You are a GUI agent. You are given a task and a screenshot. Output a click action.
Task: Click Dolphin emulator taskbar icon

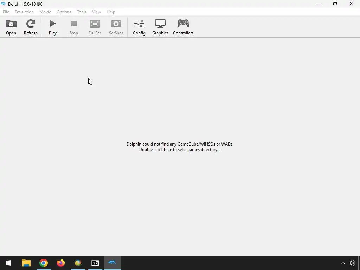tap(112, 263)
